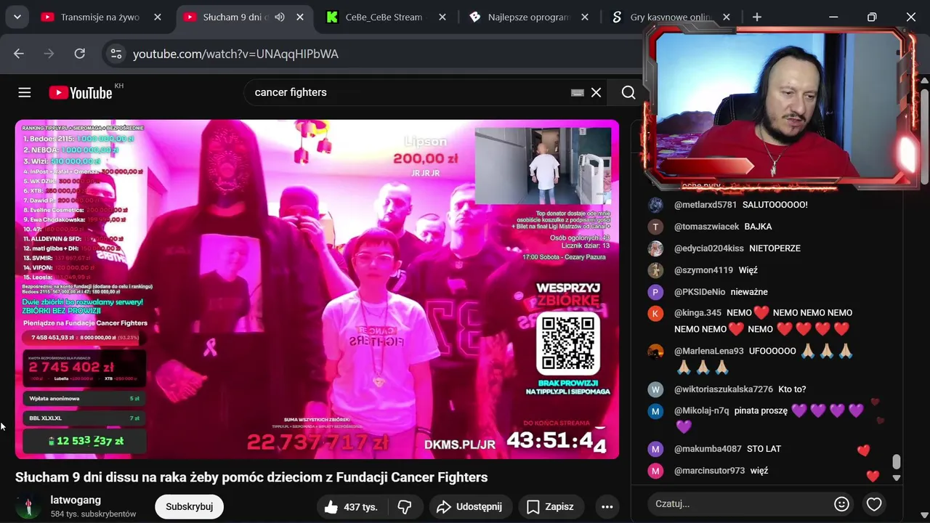Go back to previous page

[x=19, y=54]
